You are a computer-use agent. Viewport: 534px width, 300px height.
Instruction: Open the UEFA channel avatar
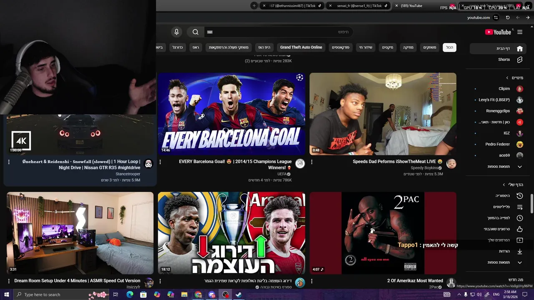coord(300,163)
